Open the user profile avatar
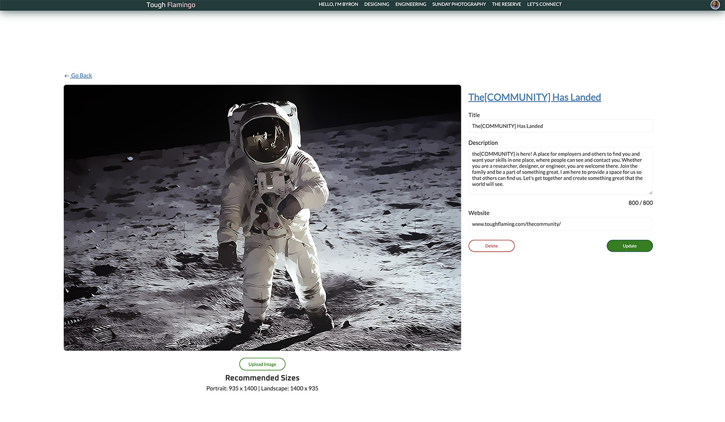725x422 pixels. (715, 5)
